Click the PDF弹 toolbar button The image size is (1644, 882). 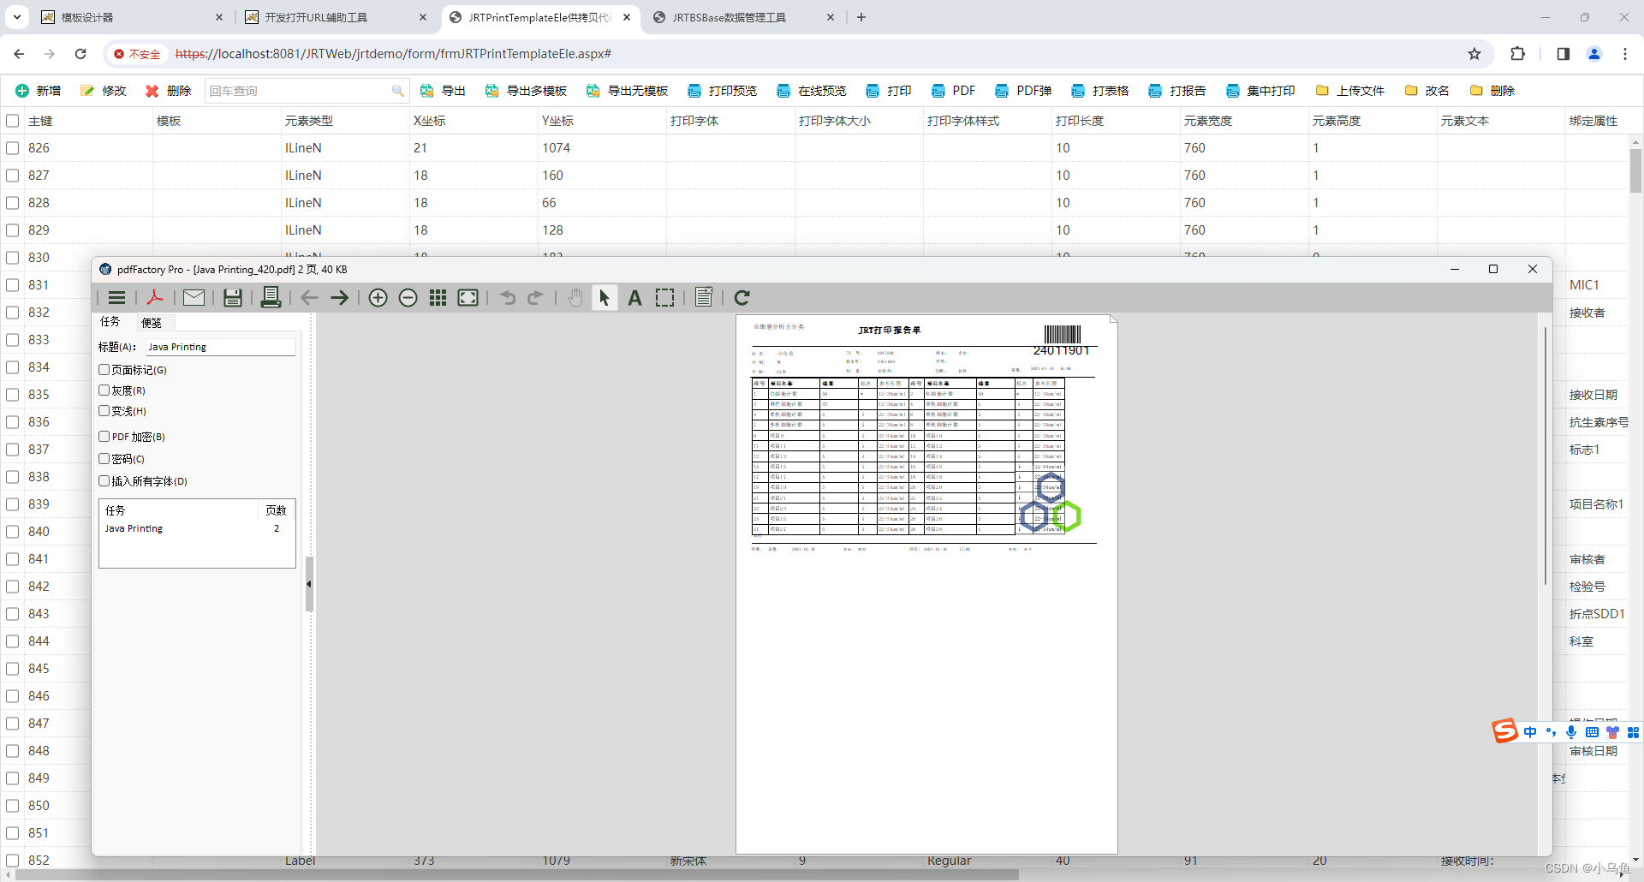(x=1023, y=91)
